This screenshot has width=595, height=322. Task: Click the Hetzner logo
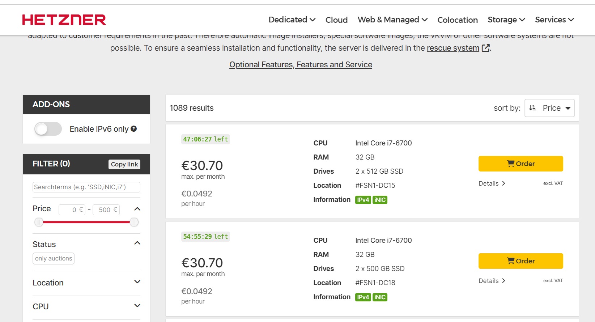pos(64,20)
